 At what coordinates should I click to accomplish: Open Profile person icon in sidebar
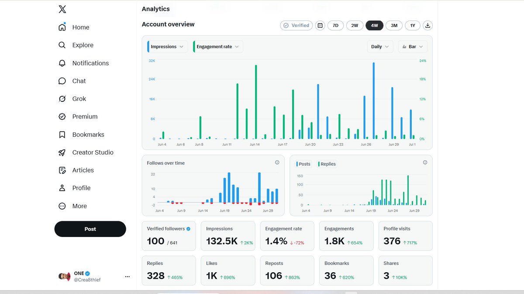click(x=62, y=188)
